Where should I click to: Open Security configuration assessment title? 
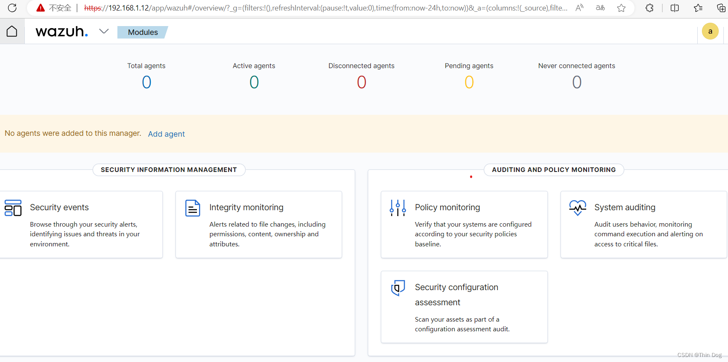(457, 295)
